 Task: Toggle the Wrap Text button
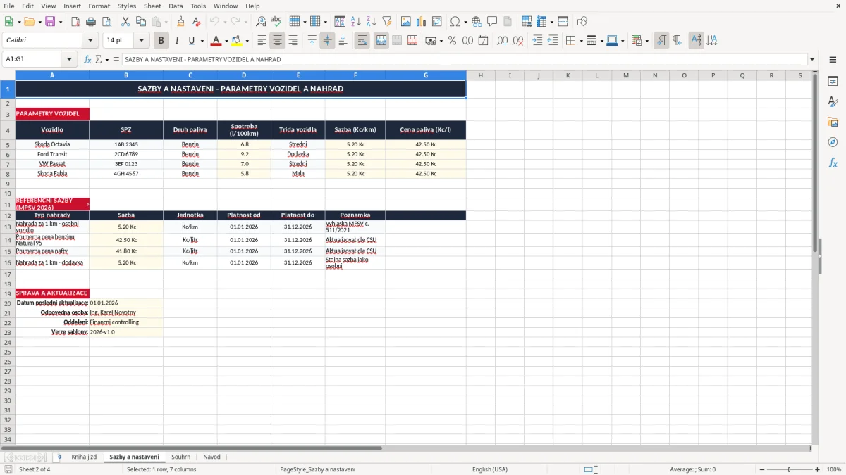(362, 41)
